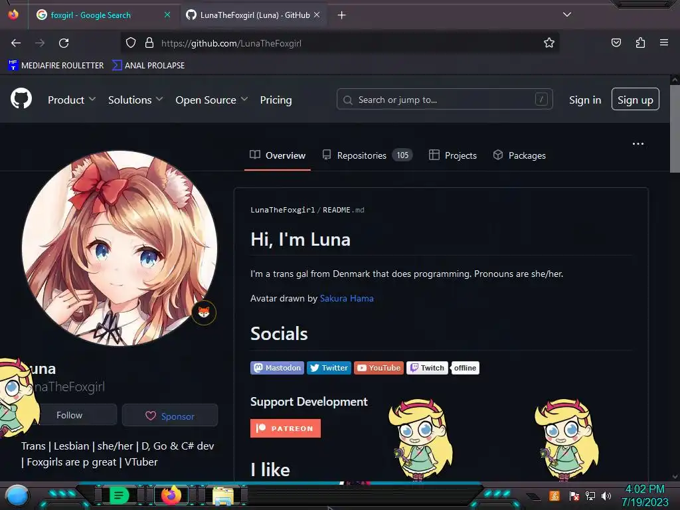Click the Sign up button
This screenshot has height=510, width=680.
pos(636,100)
